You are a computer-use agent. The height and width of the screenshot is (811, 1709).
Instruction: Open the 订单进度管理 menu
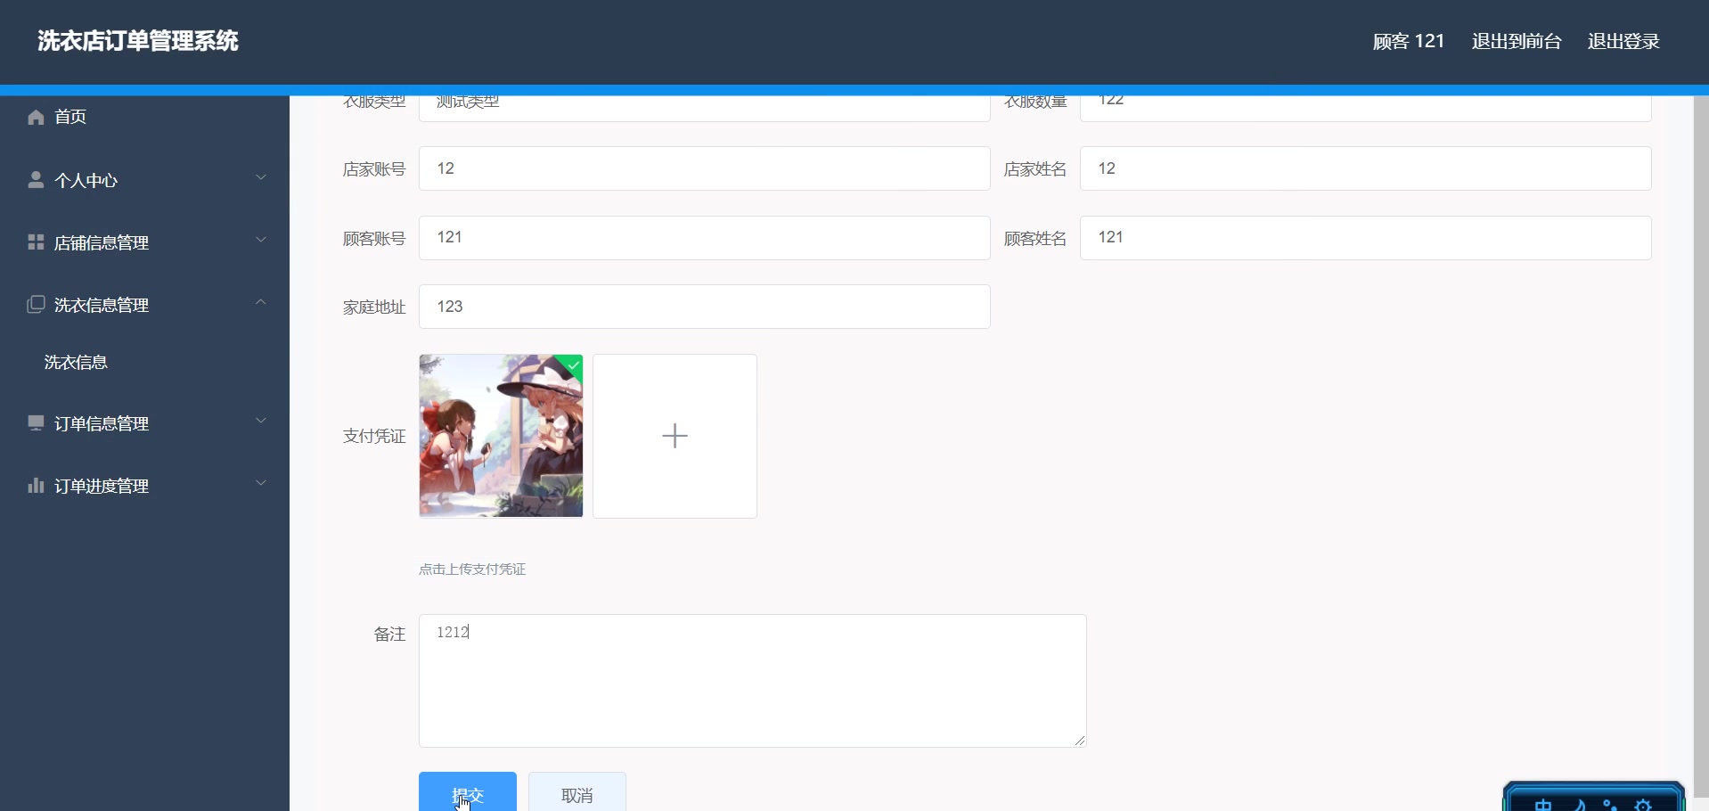144,486
